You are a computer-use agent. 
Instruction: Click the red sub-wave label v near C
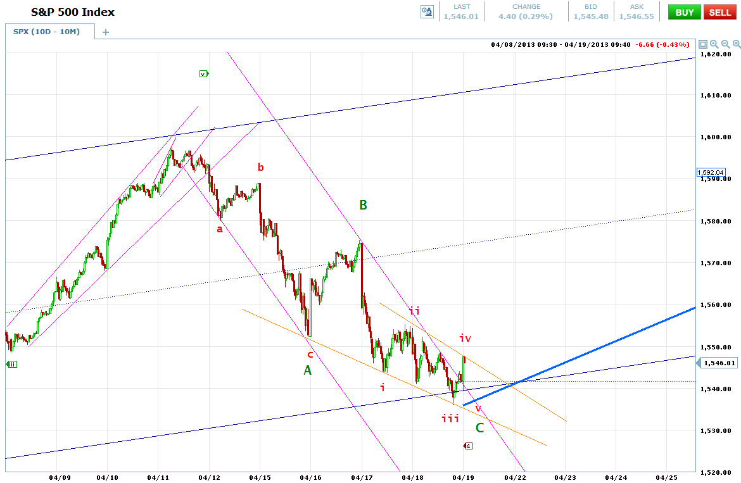tap(478, 408)
